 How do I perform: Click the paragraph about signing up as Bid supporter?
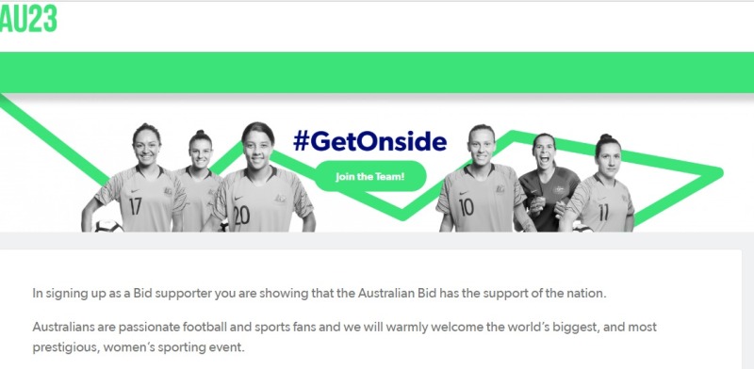point(320,293)
